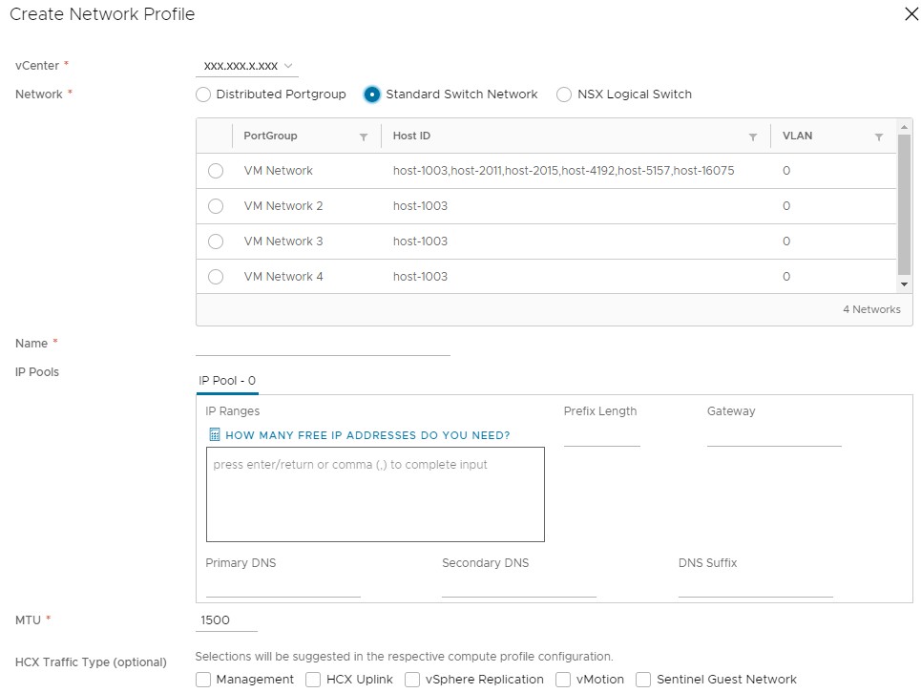921x693 pixels.
Task: Choose the VM Network row radio button
Action: 216,171
